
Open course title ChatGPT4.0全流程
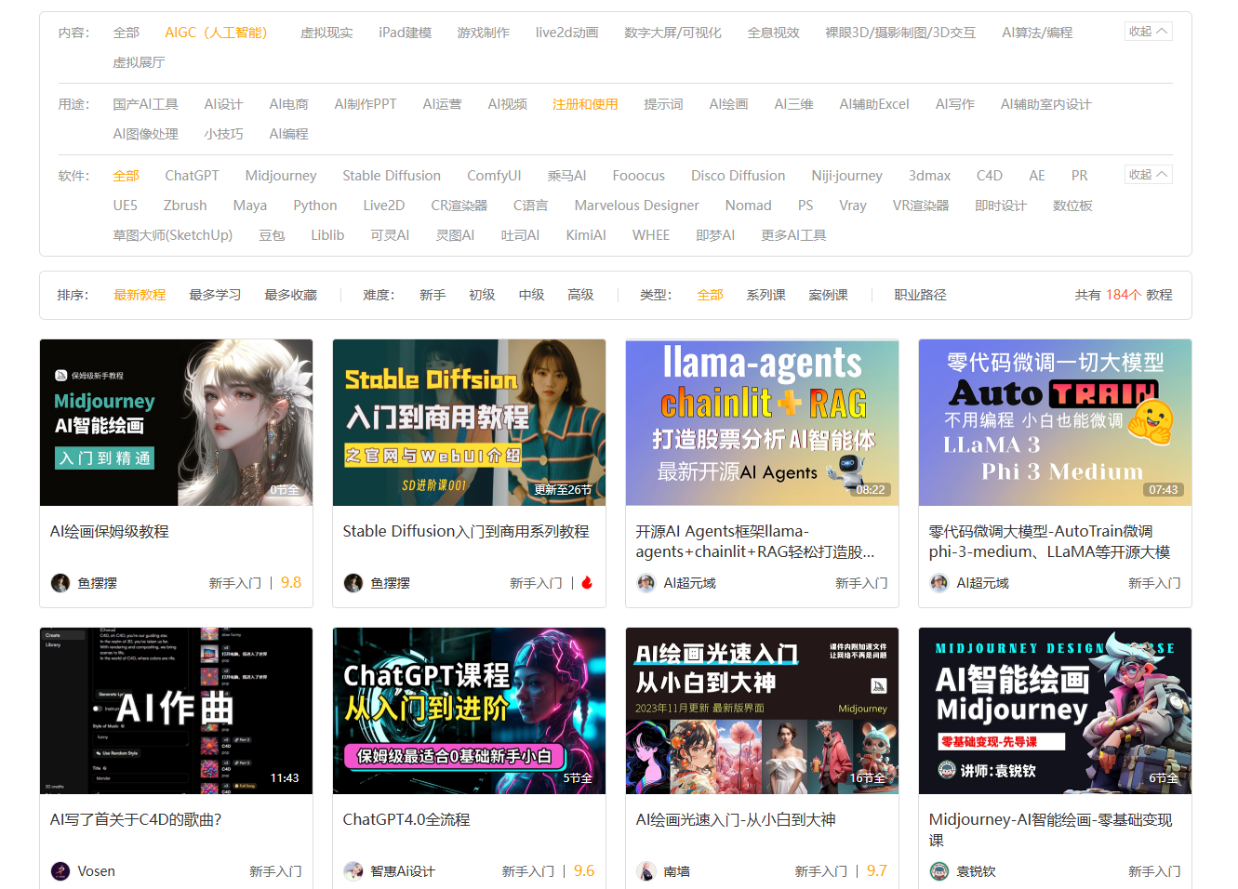click(x=406, y=819)
